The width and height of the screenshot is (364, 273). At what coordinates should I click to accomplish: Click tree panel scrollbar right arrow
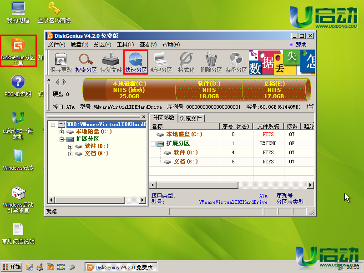tap(142, 200)
